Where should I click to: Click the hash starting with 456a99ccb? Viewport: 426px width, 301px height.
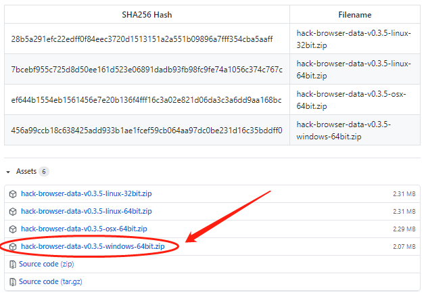click(x=147, y=131)
